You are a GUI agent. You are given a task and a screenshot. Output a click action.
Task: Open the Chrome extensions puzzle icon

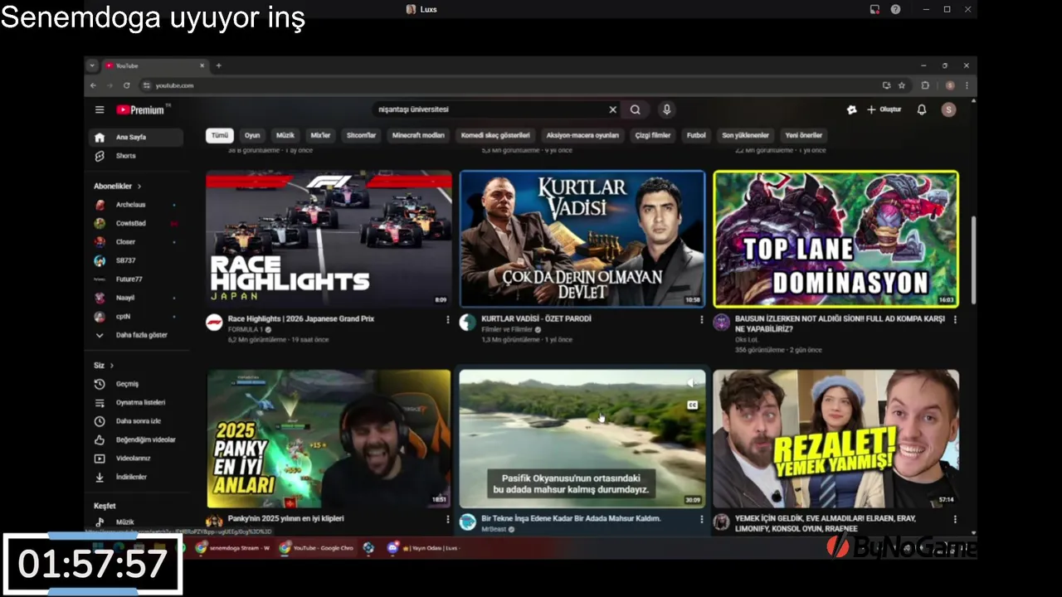pos(925,85)
